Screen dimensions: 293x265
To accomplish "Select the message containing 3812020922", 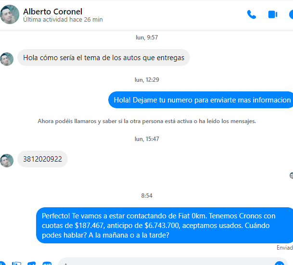I will (x=42, y=159).
